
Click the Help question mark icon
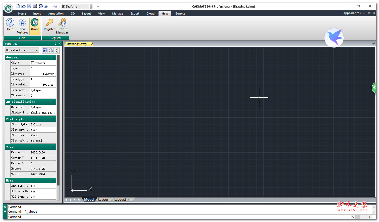(x=10, y=23)
